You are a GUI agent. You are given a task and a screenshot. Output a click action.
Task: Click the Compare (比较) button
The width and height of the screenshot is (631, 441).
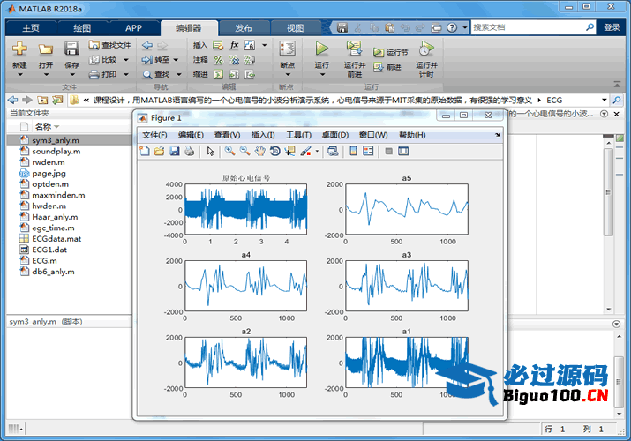pos(103,59)
